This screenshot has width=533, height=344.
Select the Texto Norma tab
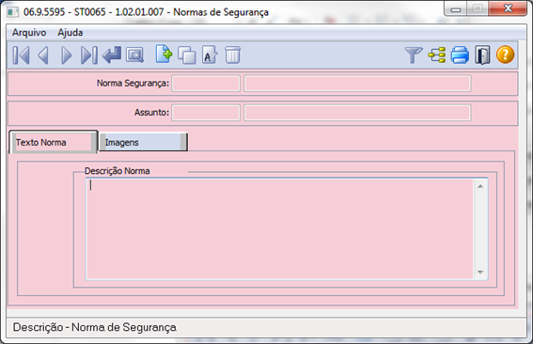54,142
